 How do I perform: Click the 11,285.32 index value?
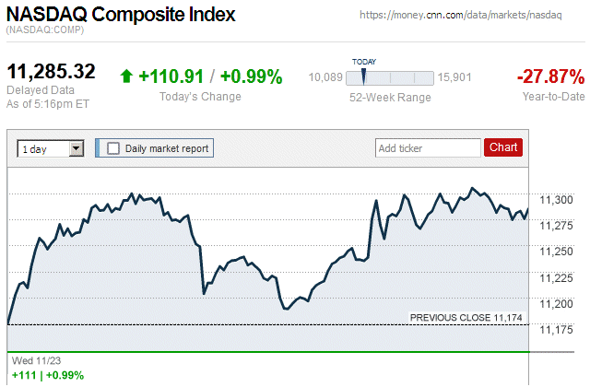tap(52, 72)
